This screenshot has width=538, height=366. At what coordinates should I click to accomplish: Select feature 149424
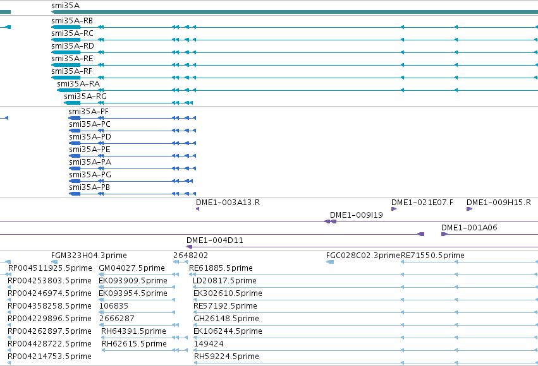coord(209,344)
